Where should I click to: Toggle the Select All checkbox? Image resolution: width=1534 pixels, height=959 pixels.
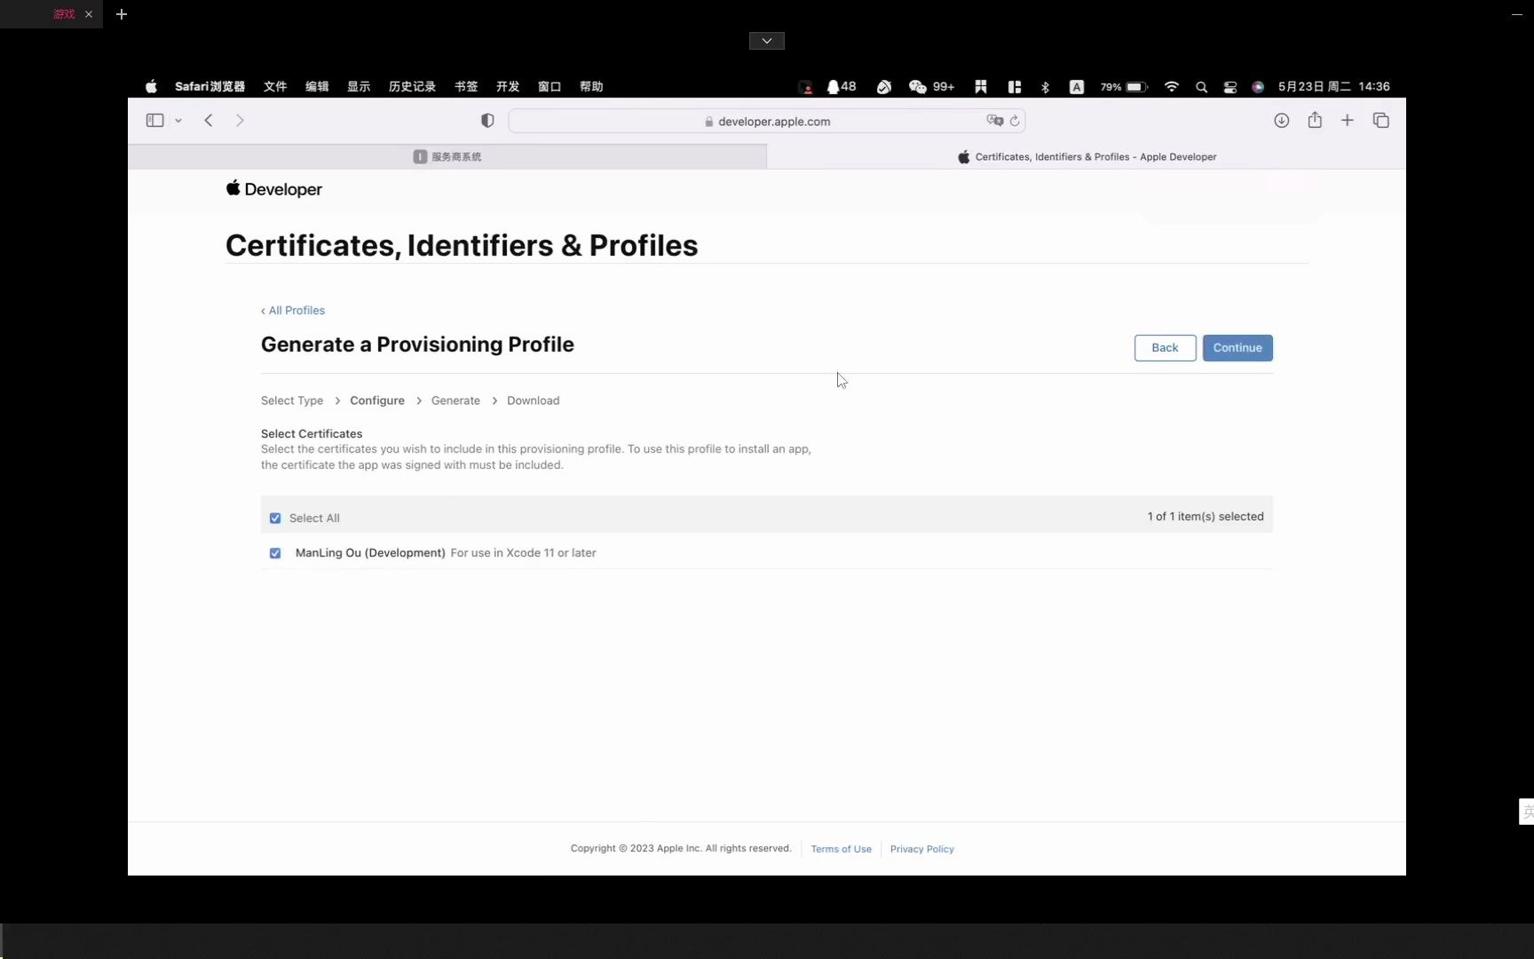(x=275, y=518)
